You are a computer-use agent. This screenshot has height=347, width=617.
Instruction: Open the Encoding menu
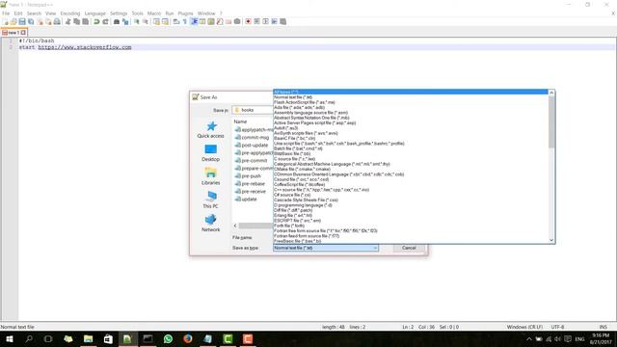coord(70,13)
